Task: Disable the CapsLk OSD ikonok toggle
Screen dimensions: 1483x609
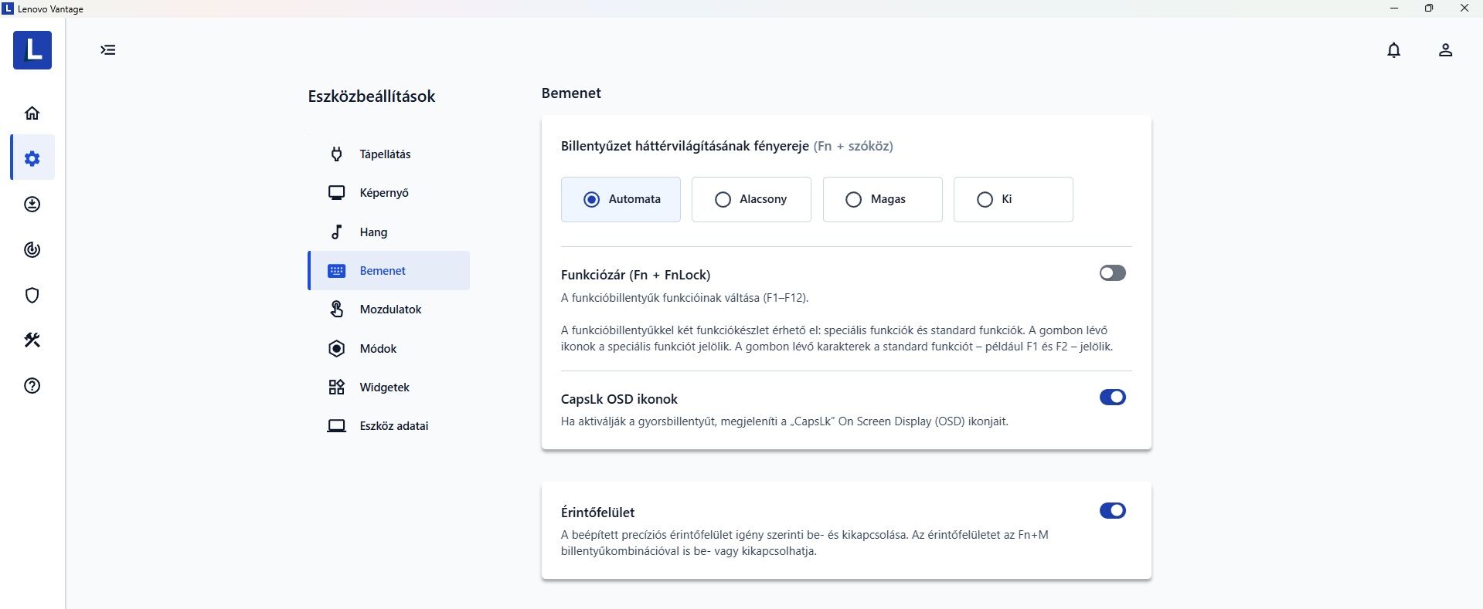Action: 1112,398
